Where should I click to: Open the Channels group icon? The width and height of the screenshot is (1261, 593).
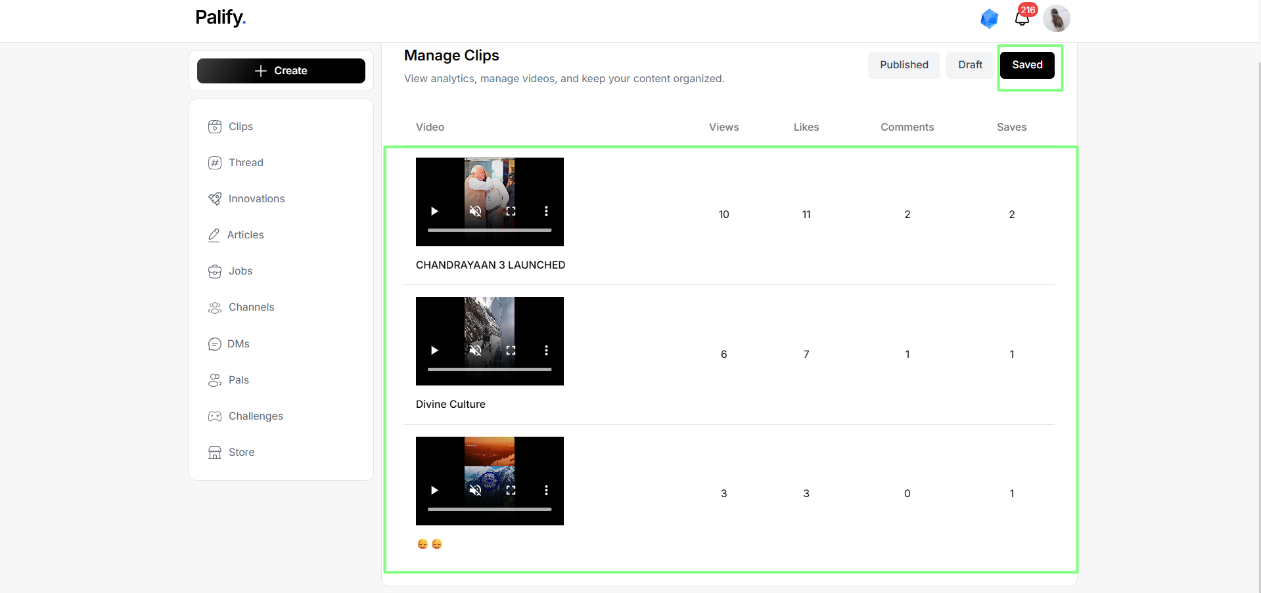pyautogui.click(x=215, y=307)
